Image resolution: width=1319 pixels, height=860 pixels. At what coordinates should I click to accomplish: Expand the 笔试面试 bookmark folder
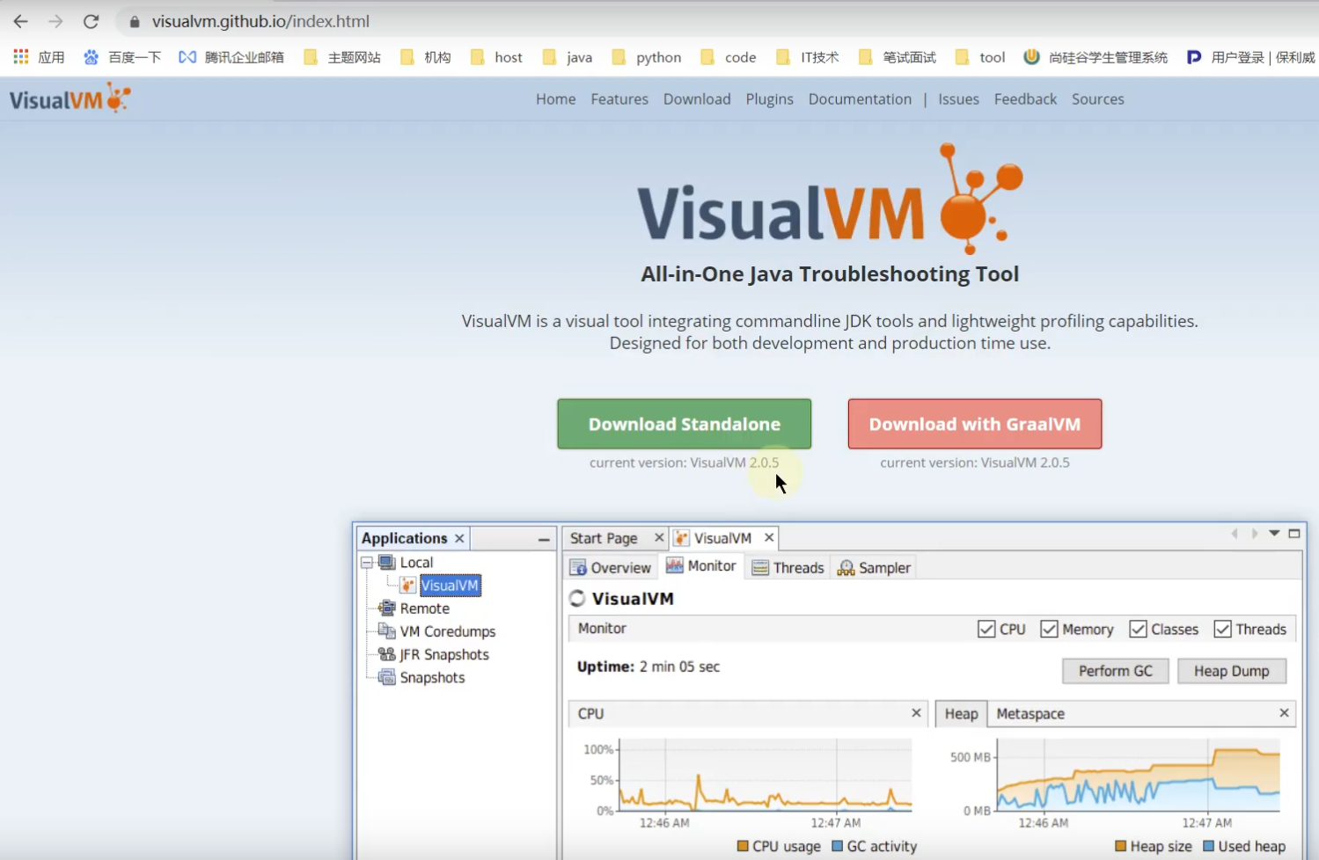coord(898,57)
